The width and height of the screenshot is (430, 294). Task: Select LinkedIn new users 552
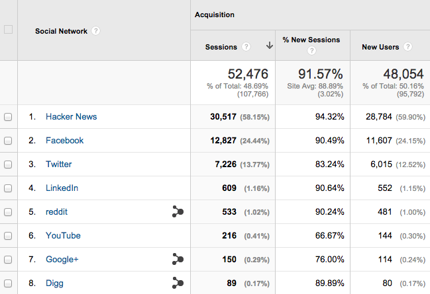pos(385,188)
